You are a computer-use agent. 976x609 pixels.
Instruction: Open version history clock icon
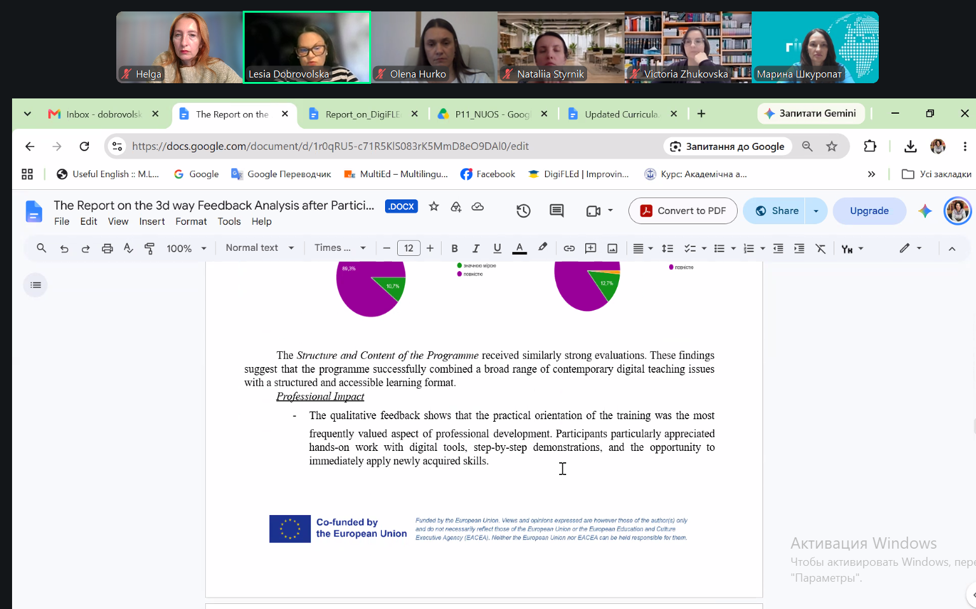click(523, 211)
